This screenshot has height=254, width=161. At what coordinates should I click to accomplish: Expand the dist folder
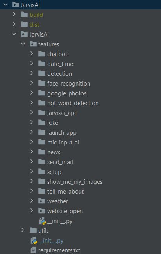[x=14, y=24]
